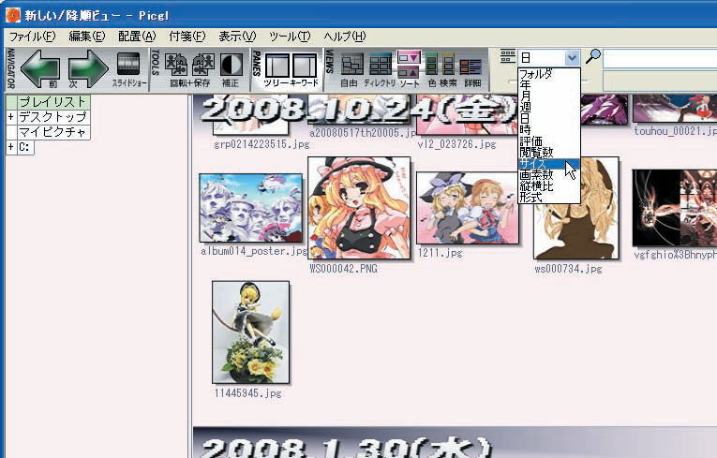717x458 pixels.
Task: Open the 配置(A) menu
Action: pos(137,37)
